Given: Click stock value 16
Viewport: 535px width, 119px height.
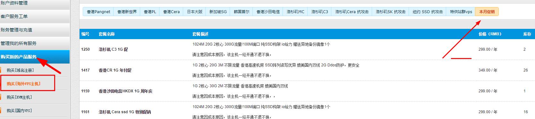Looking at the screenshot, I should 525,112.
